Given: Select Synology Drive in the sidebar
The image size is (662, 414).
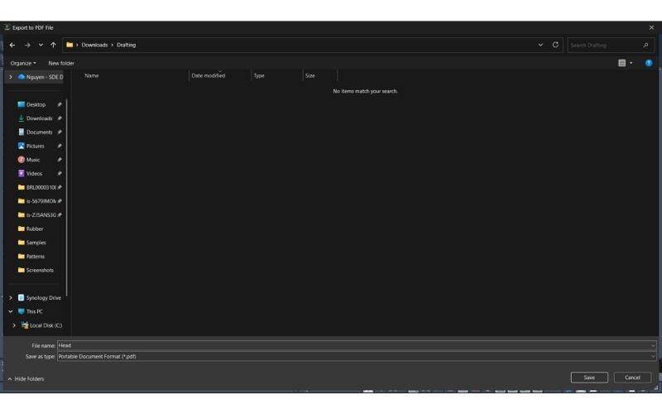Looking at the screenshot, I should coord(44,298).
